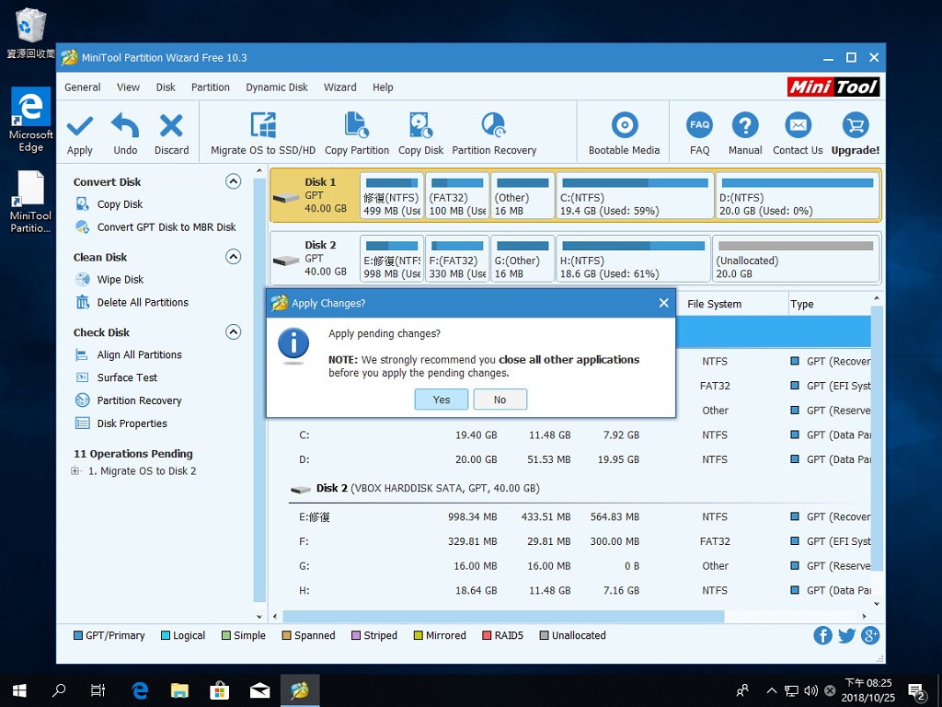Collapse the Clean Disk section
This screenshot has width=942, height=707.
[233, 257]
